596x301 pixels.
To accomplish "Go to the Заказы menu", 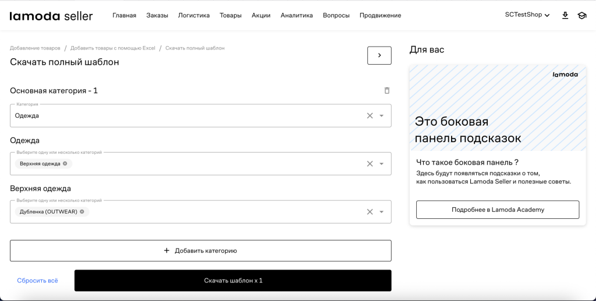I will pos(157,16).
